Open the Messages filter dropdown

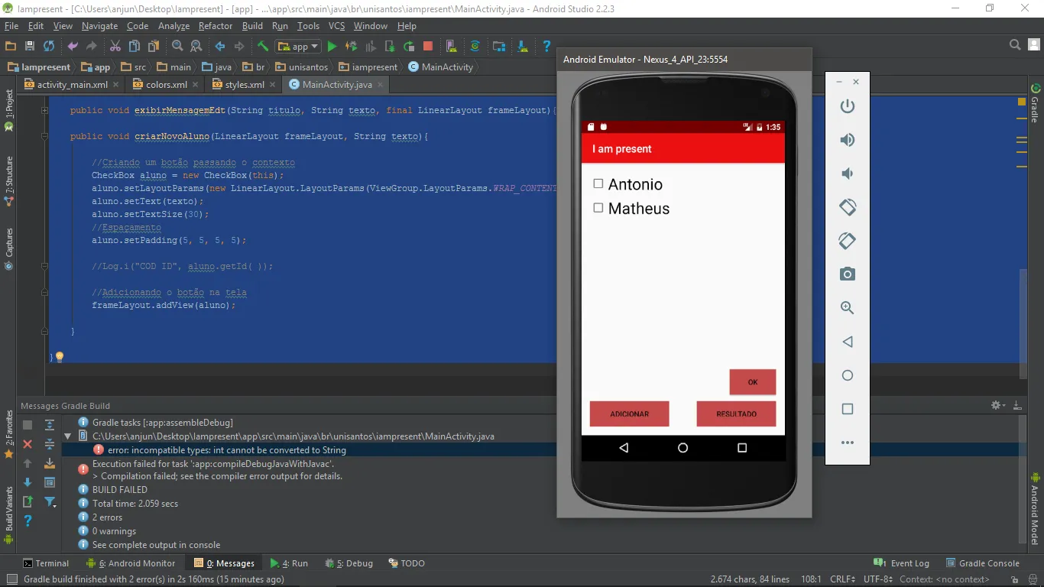point(50,502)
